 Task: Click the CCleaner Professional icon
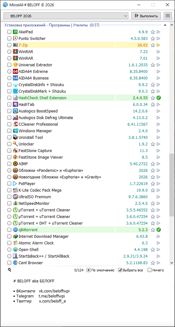point(15,124)
